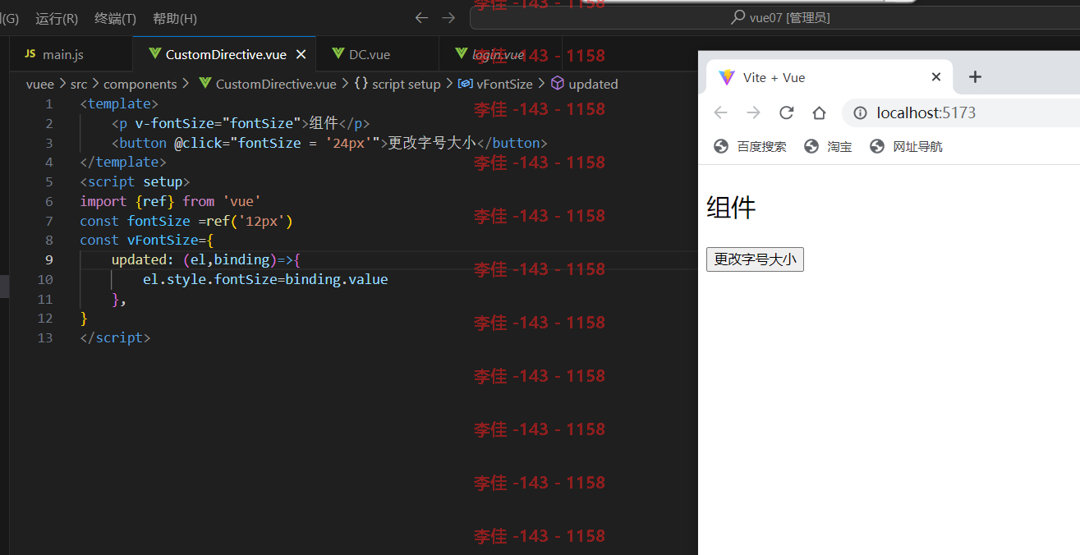The image size is (1080, 555).
Task: Click the browser back arrow
Action: [x=720, y=112]
